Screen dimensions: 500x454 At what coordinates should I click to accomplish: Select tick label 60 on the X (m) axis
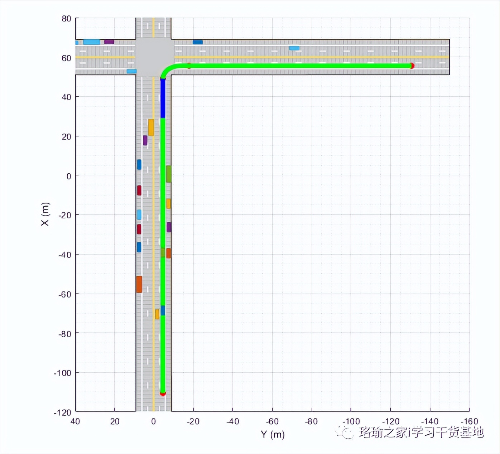[66, 58]
